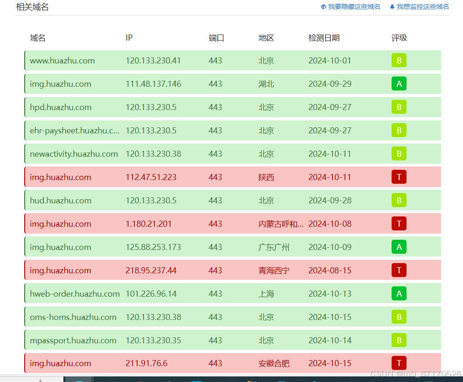Open hud.huazhu.com domain entry
The height and width of the screenshot is (382, 463).
[x=61, y=200]
